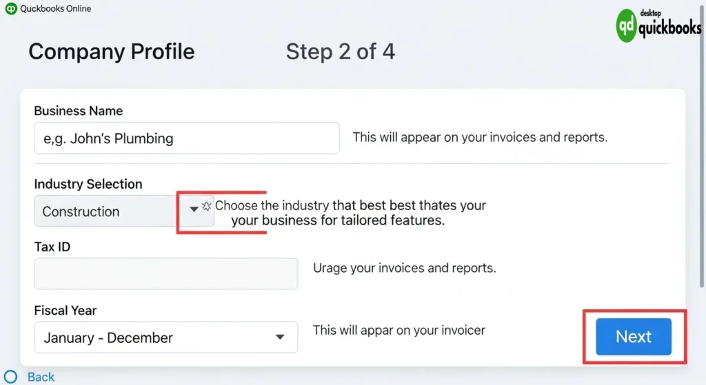Click the Industry Selection label
706x385 pixels.
(88, 184)
